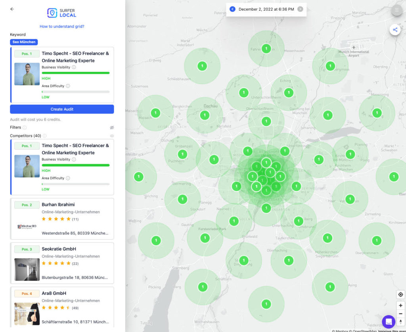Click Business Visibility info icon in top card
The width and height of the screenshot is (406, 332).
74,67
